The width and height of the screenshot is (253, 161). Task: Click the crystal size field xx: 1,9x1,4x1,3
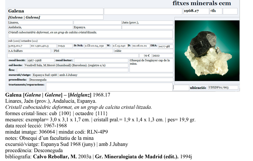[44, 46]
